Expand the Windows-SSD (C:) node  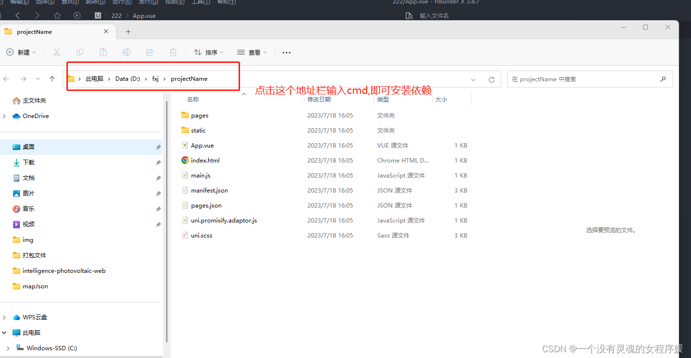pos(8,348)
